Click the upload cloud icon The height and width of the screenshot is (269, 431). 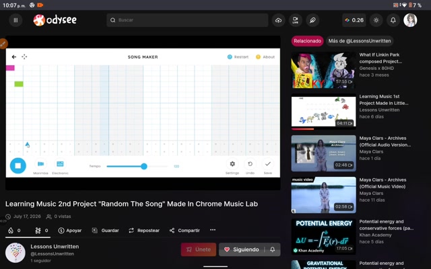[278, 20]
